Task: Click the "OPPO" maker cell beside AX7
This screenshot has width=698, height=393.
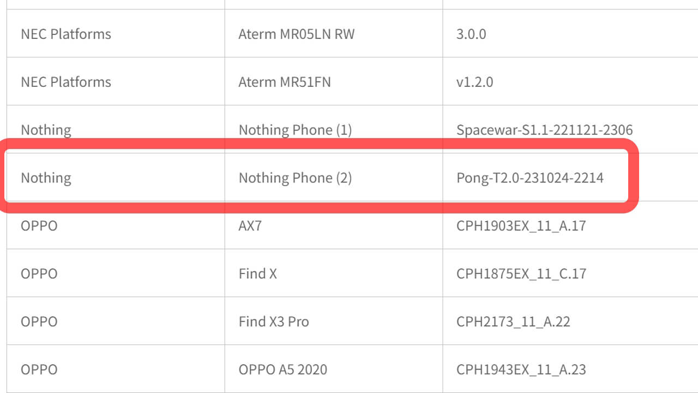Action: tap(39, 225)
